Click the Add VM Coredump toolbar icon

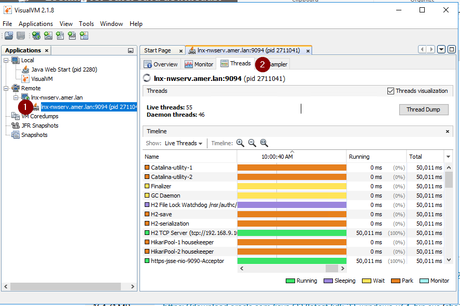tap(59, 36)
